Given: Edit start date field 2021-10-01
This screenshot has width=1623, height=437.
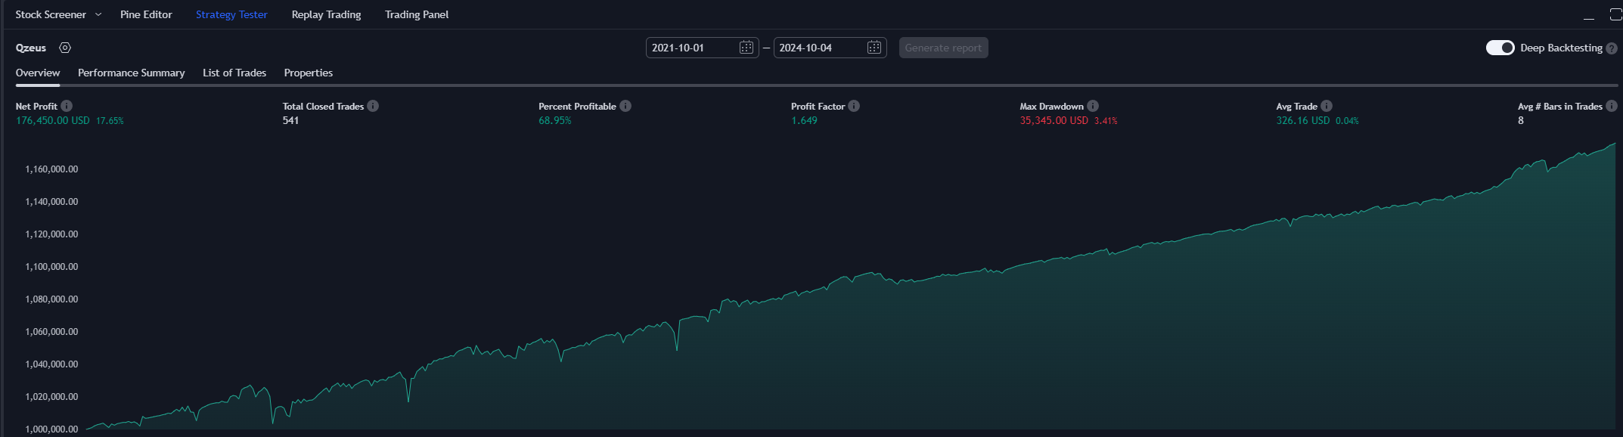Looking at the screenshot, I should point(702,48).
